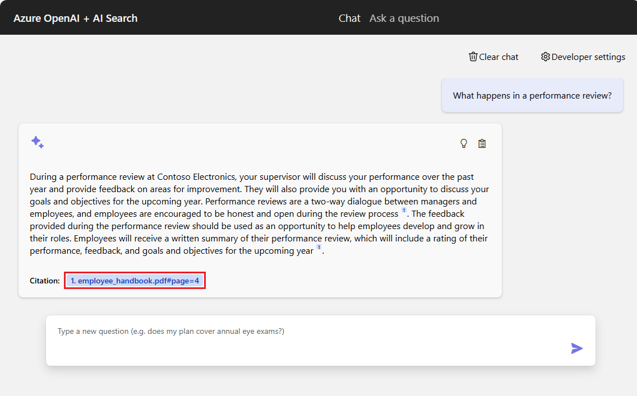
Task: Open superscript citation after "upcoming year"
Action: (318, 248)
